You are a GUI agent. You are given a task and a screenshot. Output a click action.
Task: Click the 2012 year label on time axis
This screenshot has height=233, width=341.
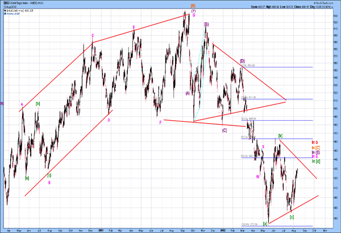click(223, 230)
